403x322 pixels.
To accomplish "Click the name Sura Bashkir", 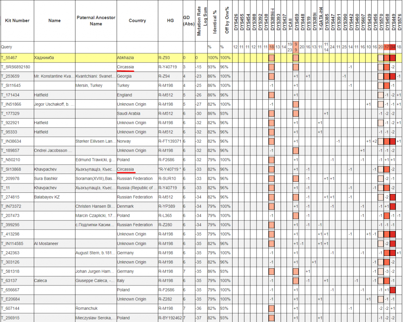I will (46, 178).
